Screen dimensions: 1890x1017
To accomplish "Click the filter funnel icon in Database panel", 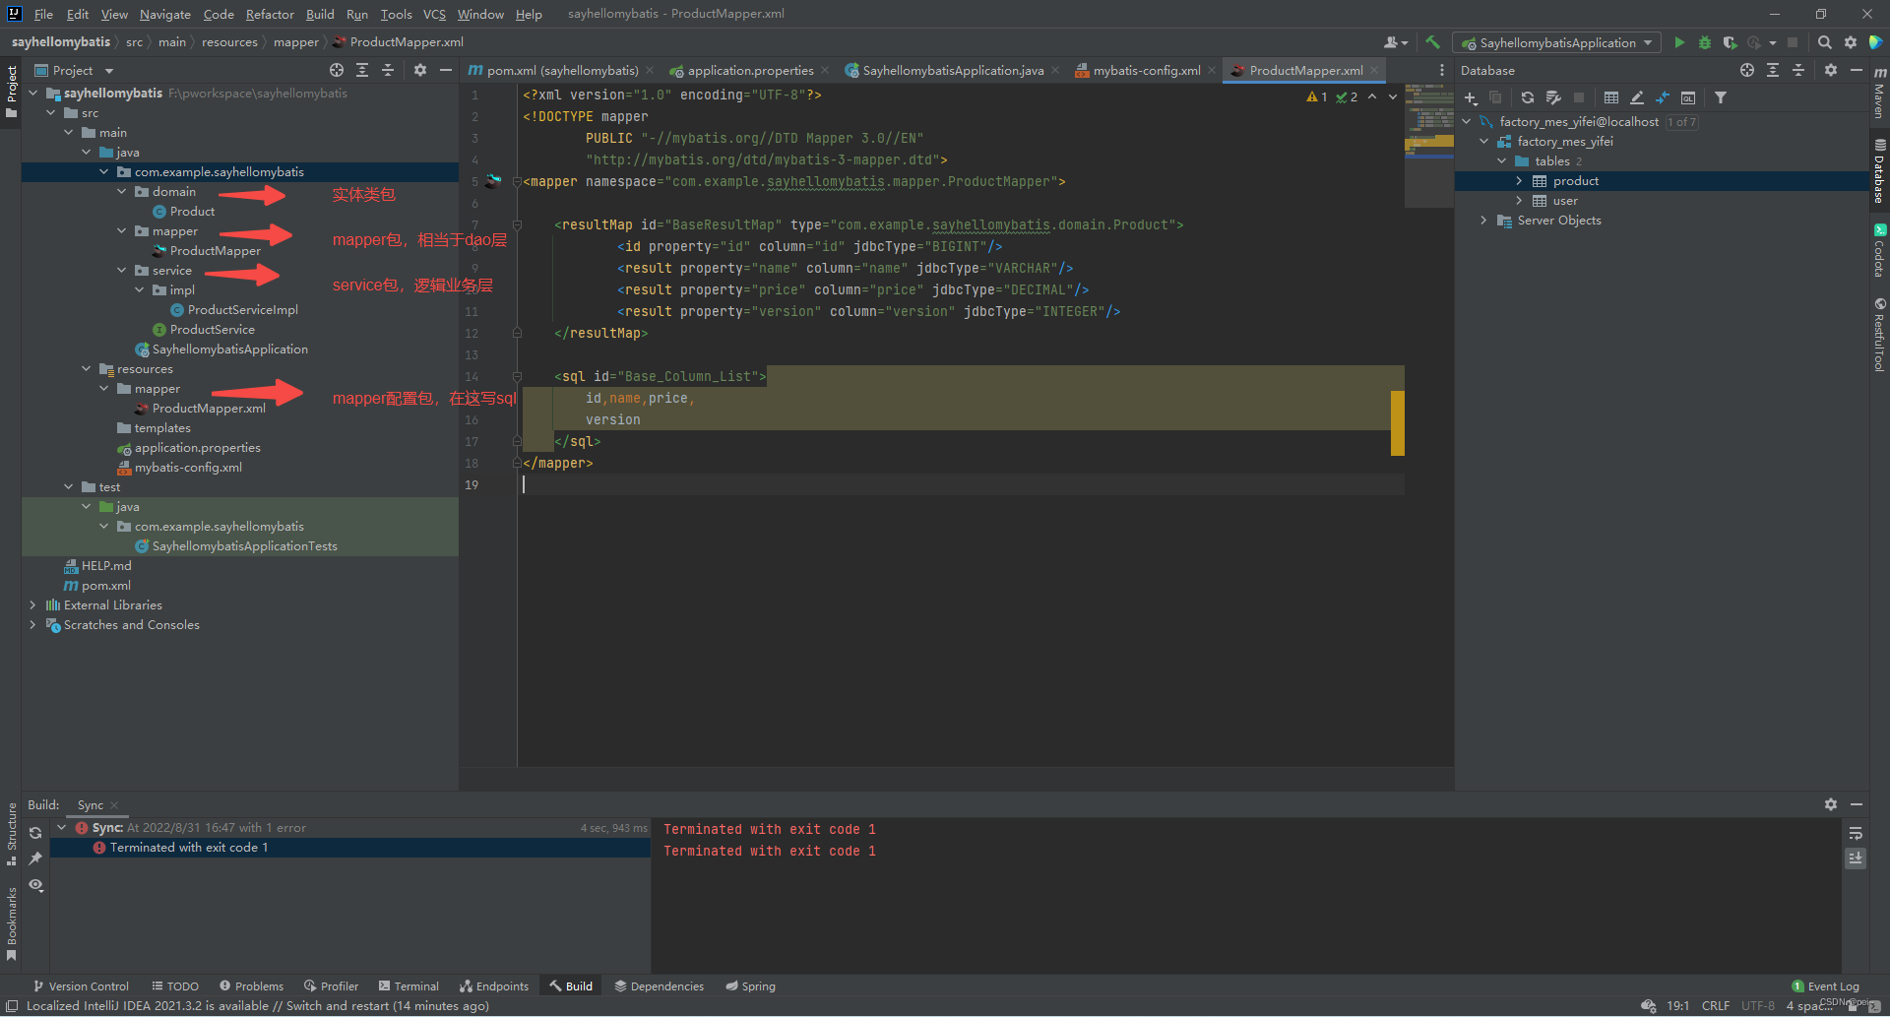I will 1721,97.
